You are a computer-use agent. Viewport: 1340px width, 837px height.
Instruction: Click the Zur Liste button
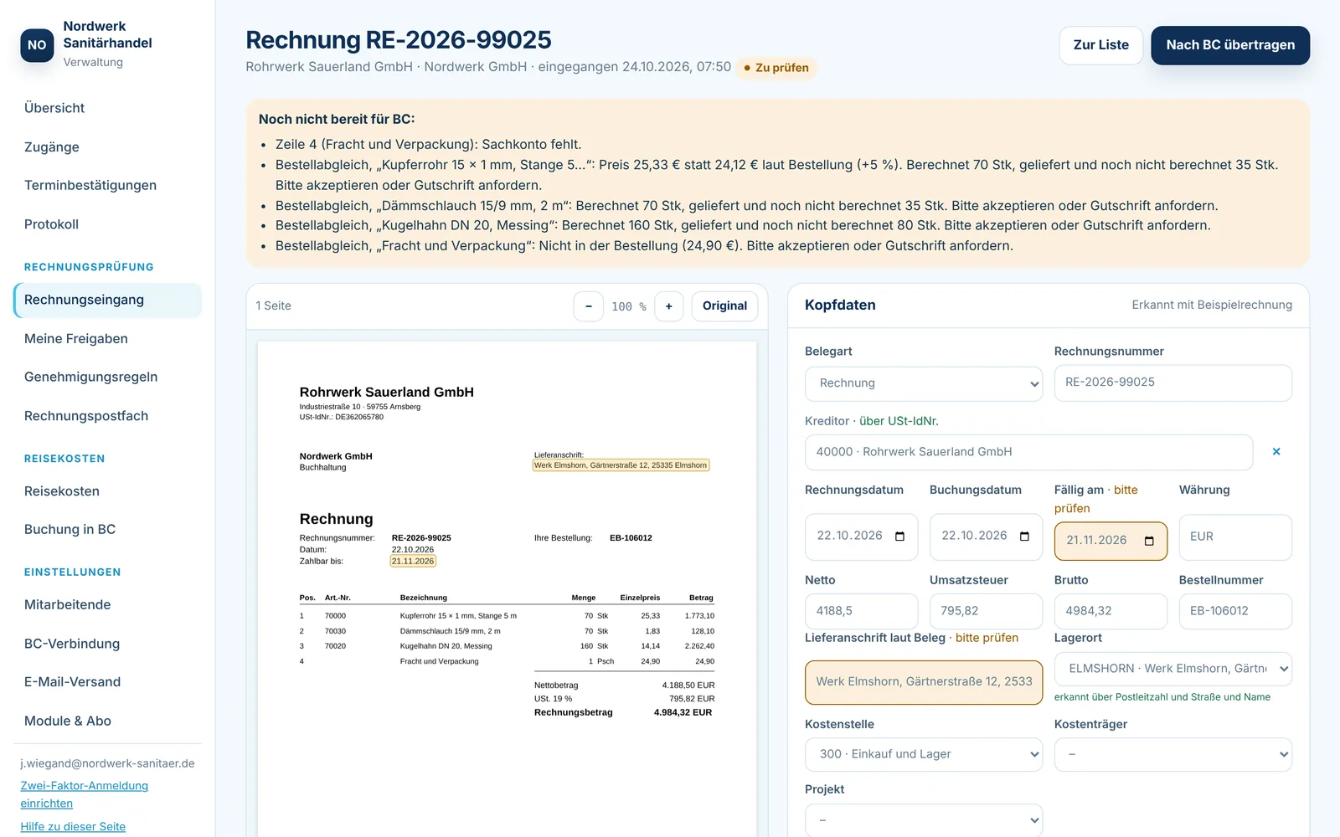(x=1100, y=45)
